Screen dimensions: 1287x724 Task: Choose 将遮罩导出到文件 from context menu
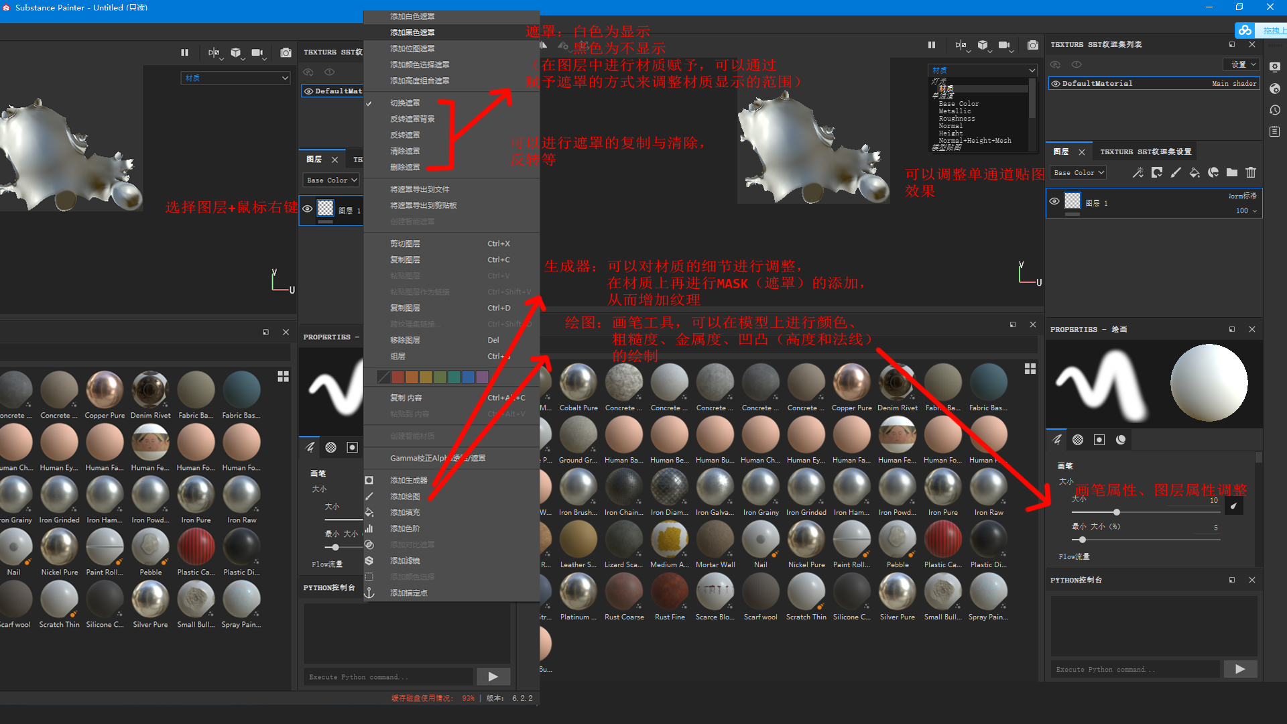point(452,190)
